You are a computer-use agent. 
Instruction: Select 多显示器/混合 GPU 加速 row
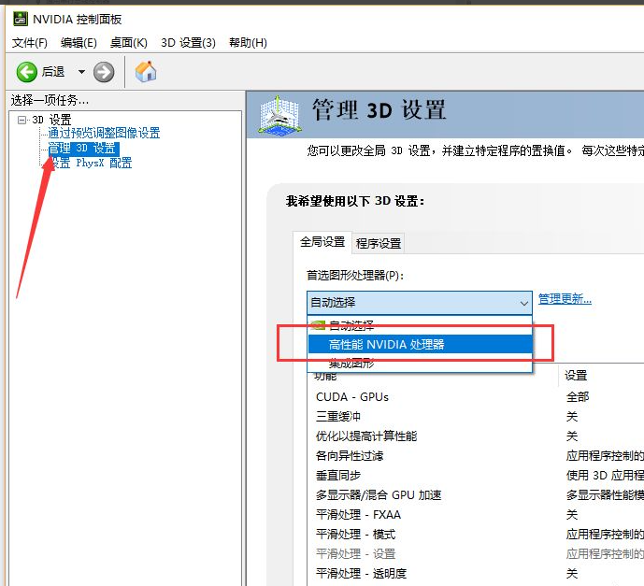click(476, 495)
